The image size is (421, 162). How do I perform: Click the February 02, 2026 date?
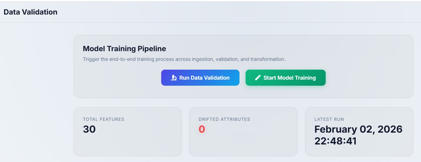point(358,129)
